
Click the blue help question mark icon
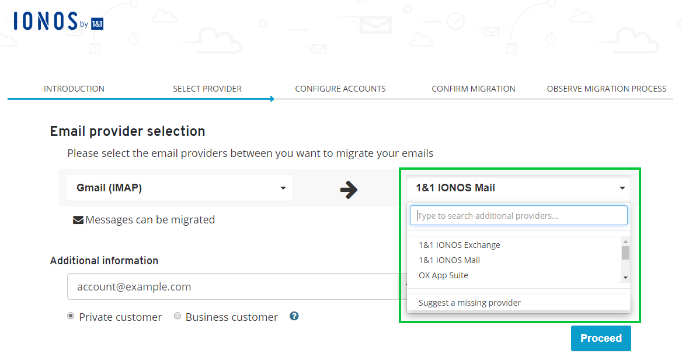[294, 316]
